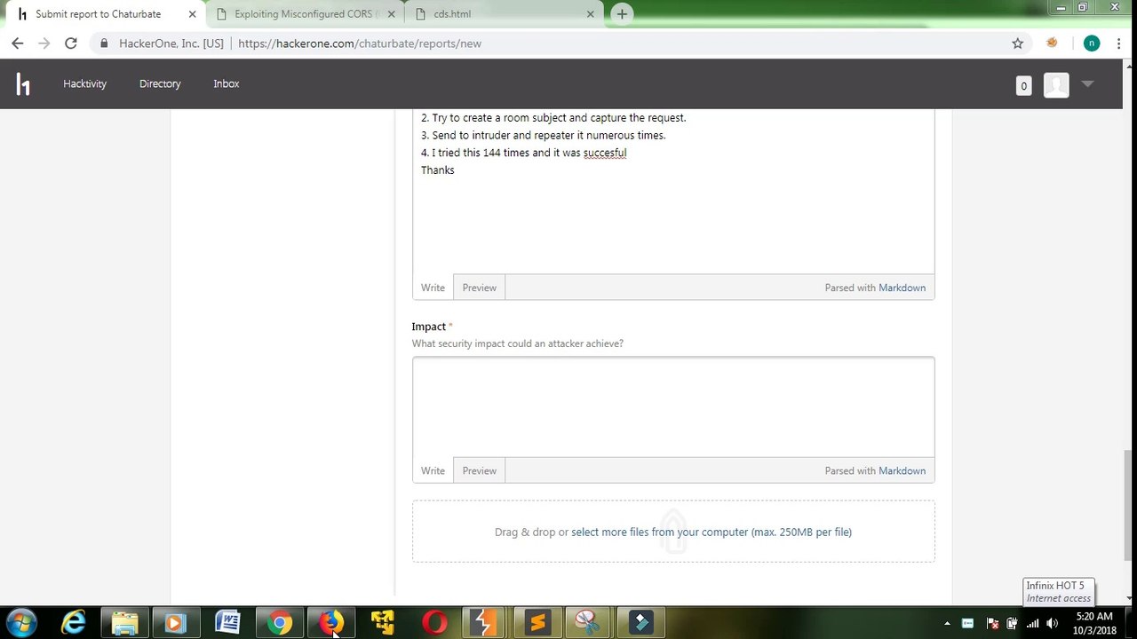The width and height of the screenshot is (1137, 639).
Task: Click the browser forward arrow
Action: pos(44,43)
